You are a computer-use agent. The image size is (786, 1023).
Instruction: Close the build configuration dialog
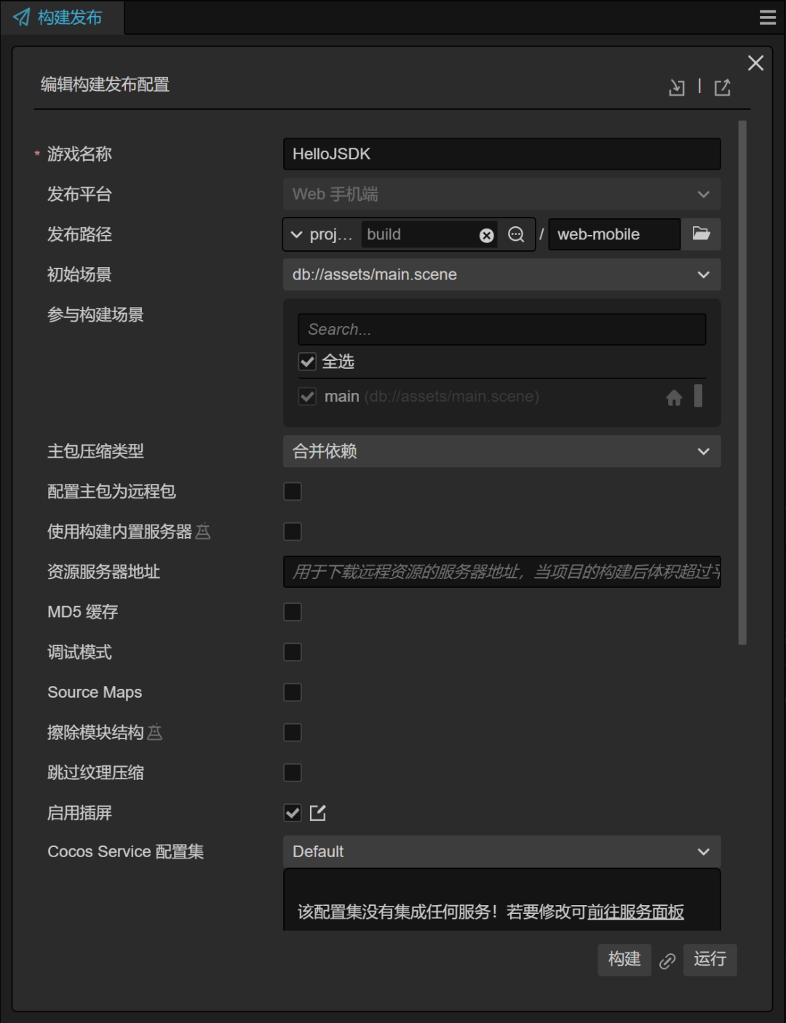(x=755, y=63)
